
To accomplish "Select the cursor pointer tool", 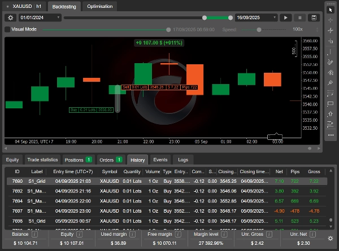I will tap(331, 10).
